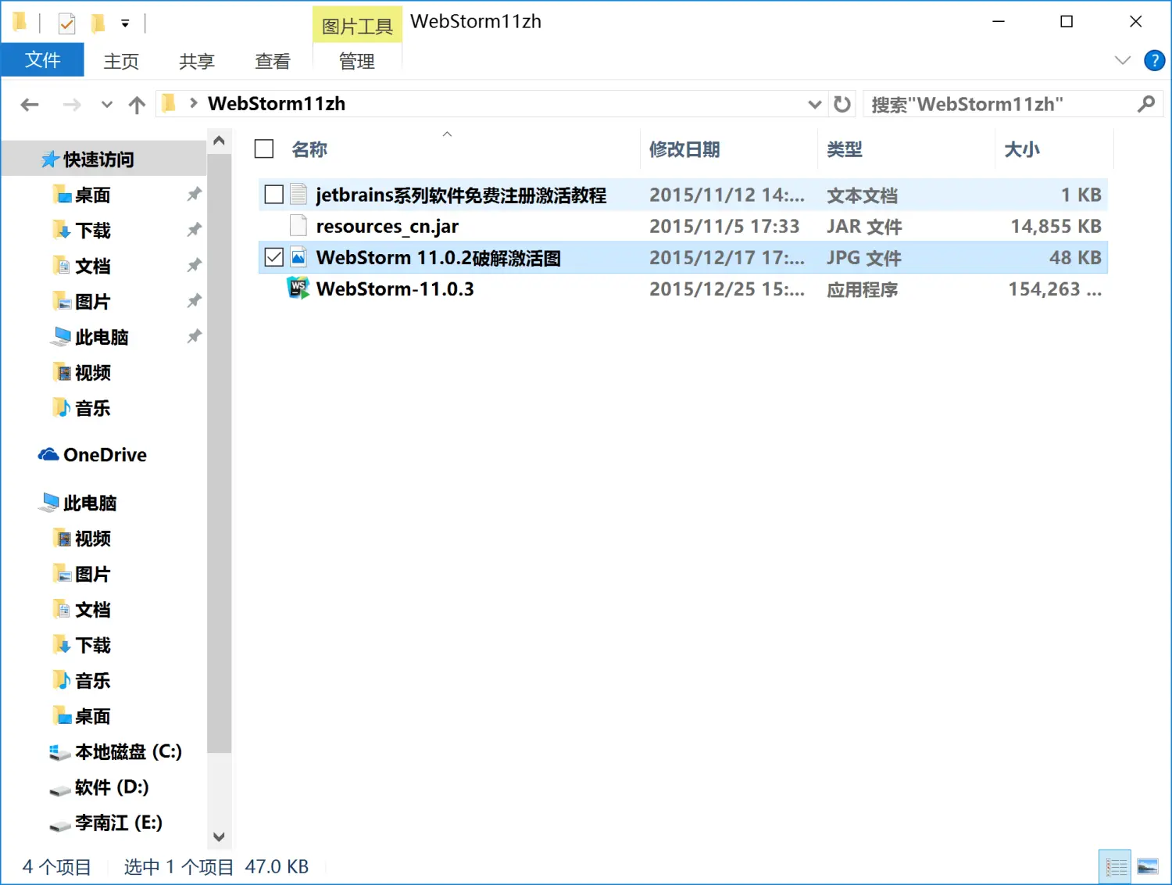Toggle the select-all checkbox in header

click(264, 149)
